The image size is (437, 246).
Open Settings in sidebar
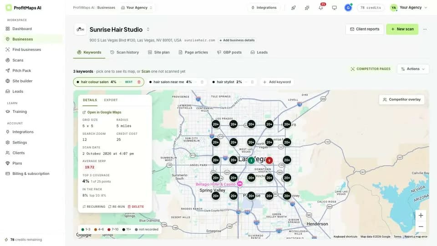tap(20, 143)
